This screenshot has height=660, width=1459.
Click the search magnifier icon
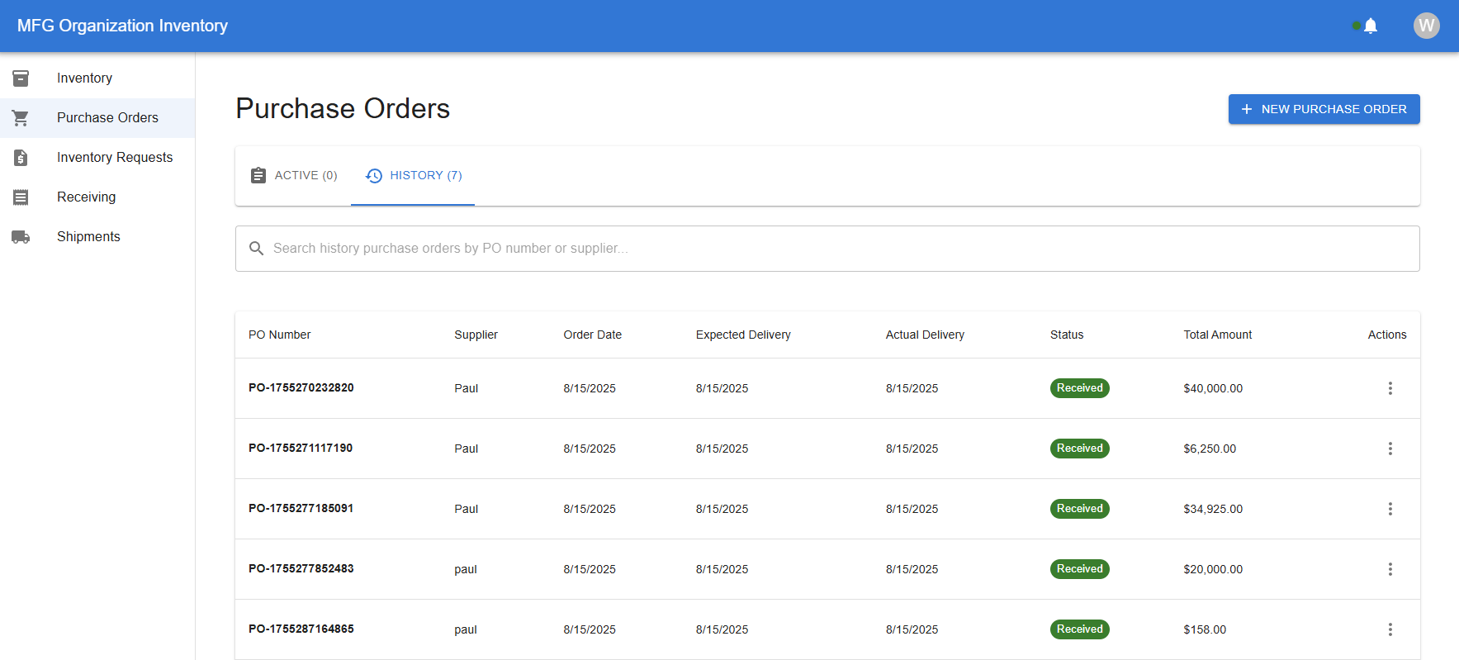click(257, 249)
